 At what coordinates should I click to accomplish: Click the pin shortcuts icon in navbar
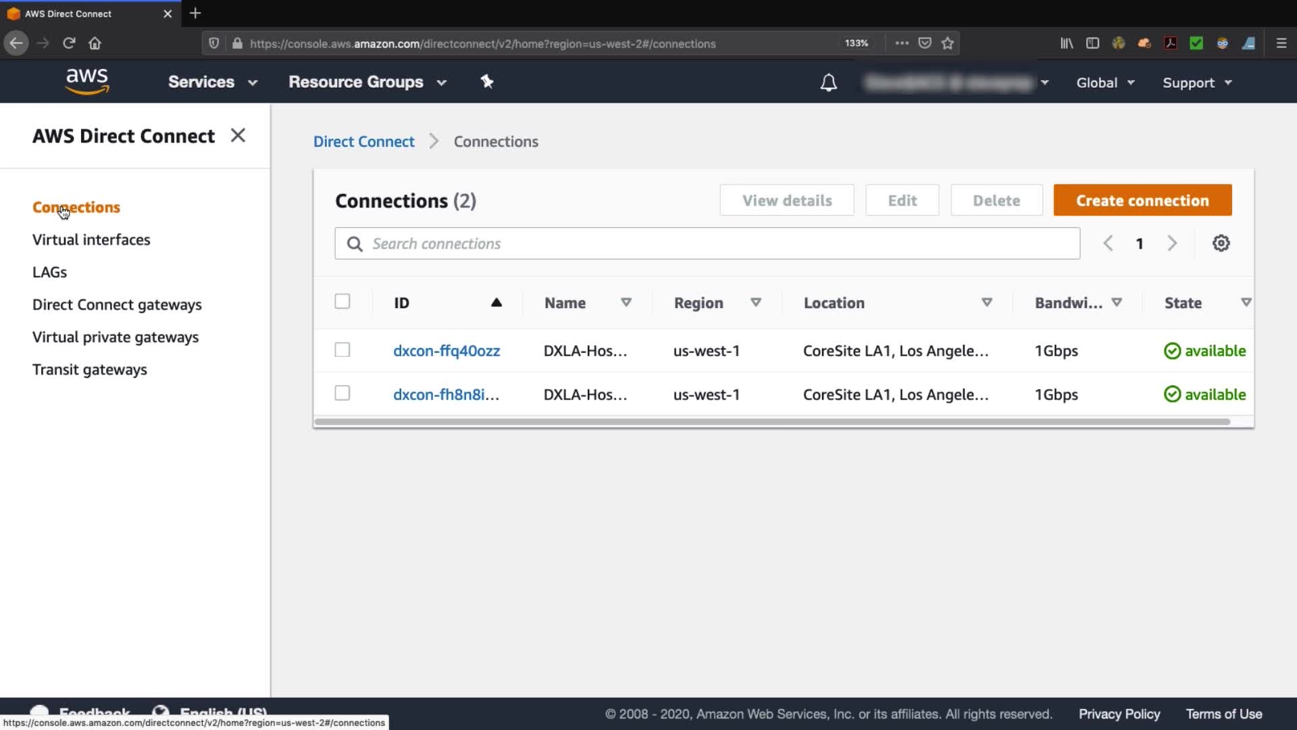coord(487,82)
